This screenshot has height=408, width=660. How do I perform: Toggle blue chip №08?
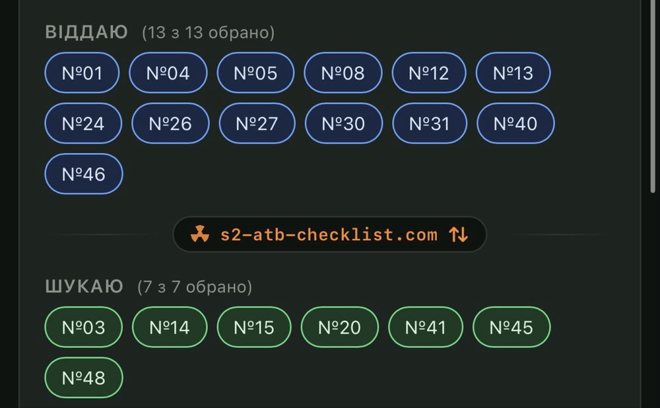pyautogui.click(x=343, y=73)
